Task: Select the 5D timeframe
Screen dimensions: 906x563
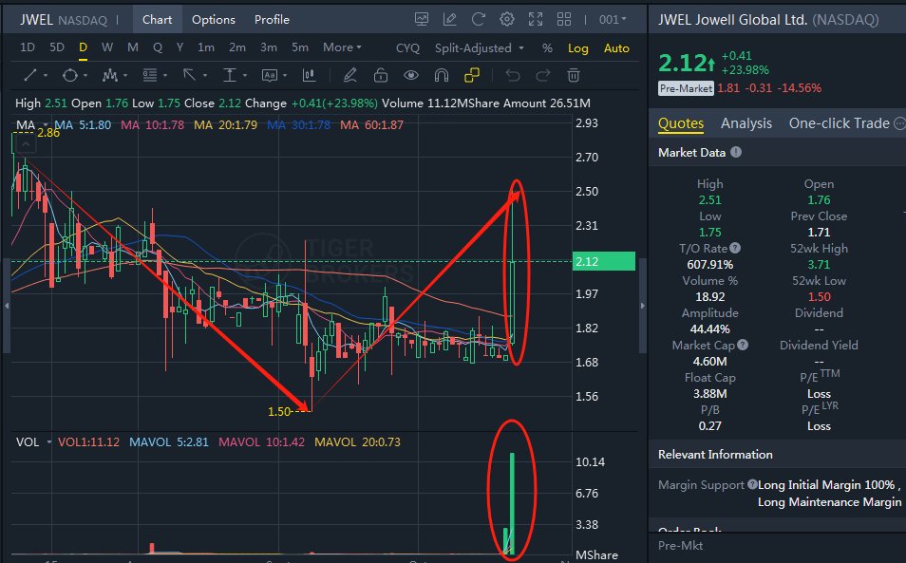Action: [x=57, y=47]
